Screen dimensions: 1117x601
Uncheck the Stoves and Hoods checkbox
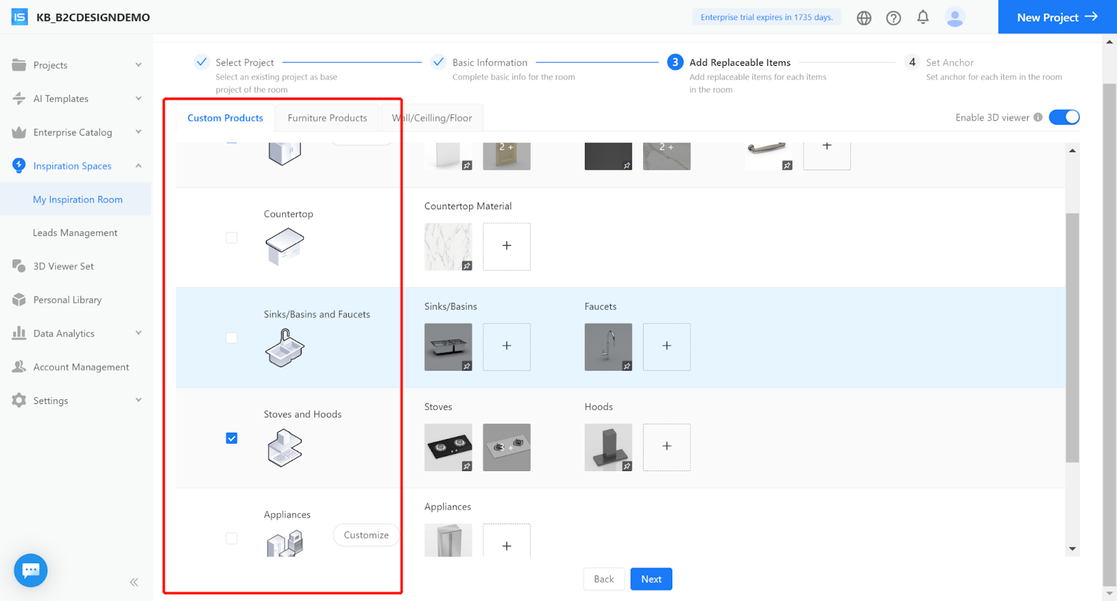232,438
